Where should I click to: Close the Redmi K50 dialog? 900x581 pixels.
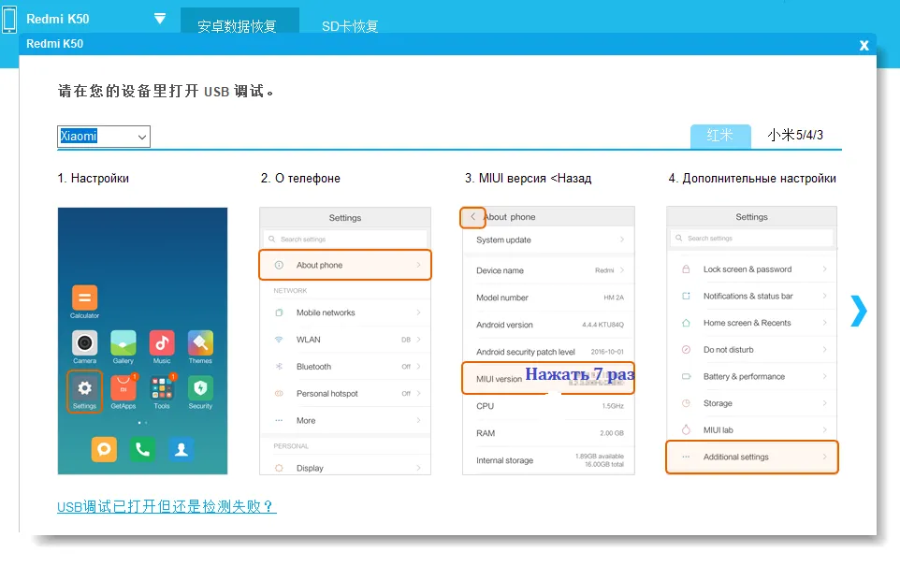coord(864,45)
